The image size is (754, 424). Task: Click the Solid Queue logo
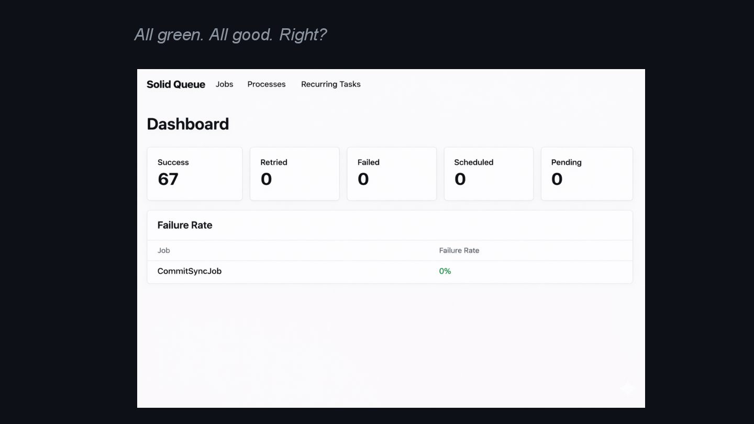[x=175, y=84]
